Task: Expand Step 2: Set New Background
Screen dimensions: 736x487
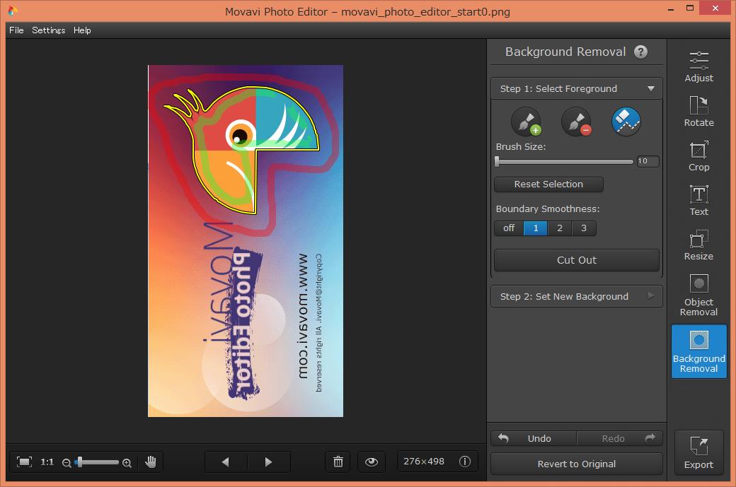Action: [x=577, y=296]
